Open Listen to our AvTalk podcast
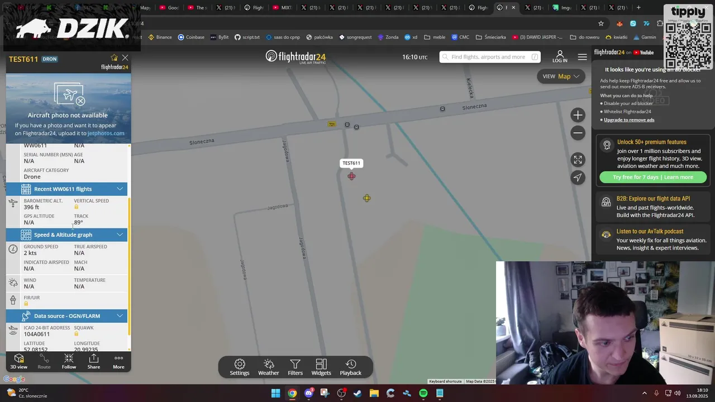715x402 pixels. pyautogui.click(x=652, y=240)
